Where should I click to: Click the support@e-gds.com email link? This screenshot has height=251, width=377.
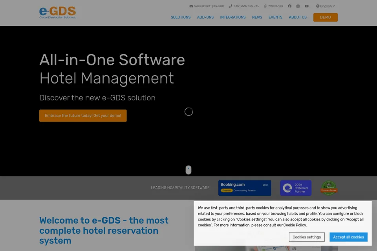coord(207,6)
